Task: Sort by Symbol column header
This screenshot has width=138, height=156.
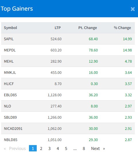Action: click(10, 28)
